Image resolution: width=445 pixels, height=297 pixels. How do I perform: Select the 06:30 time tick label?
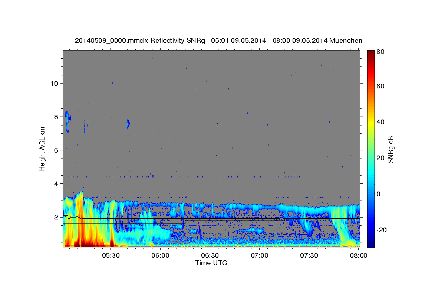210,255
